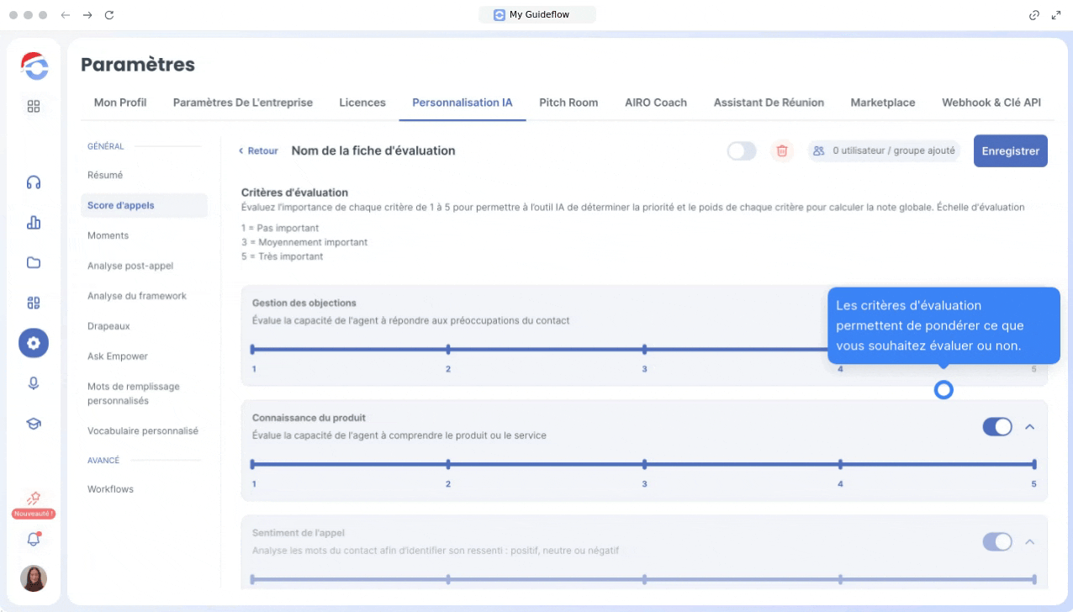
Task: Disable the Connaissance du produit toggle
Action: coord(997,427)
